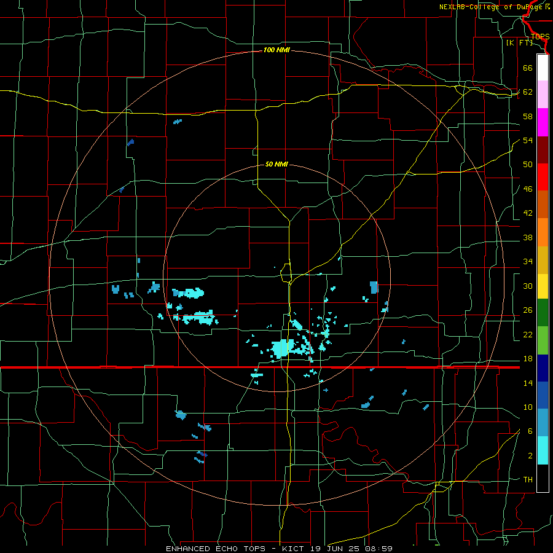Click the "10" legend value
The width and height of the screenshot is (553, 553).
pos(528,407)
